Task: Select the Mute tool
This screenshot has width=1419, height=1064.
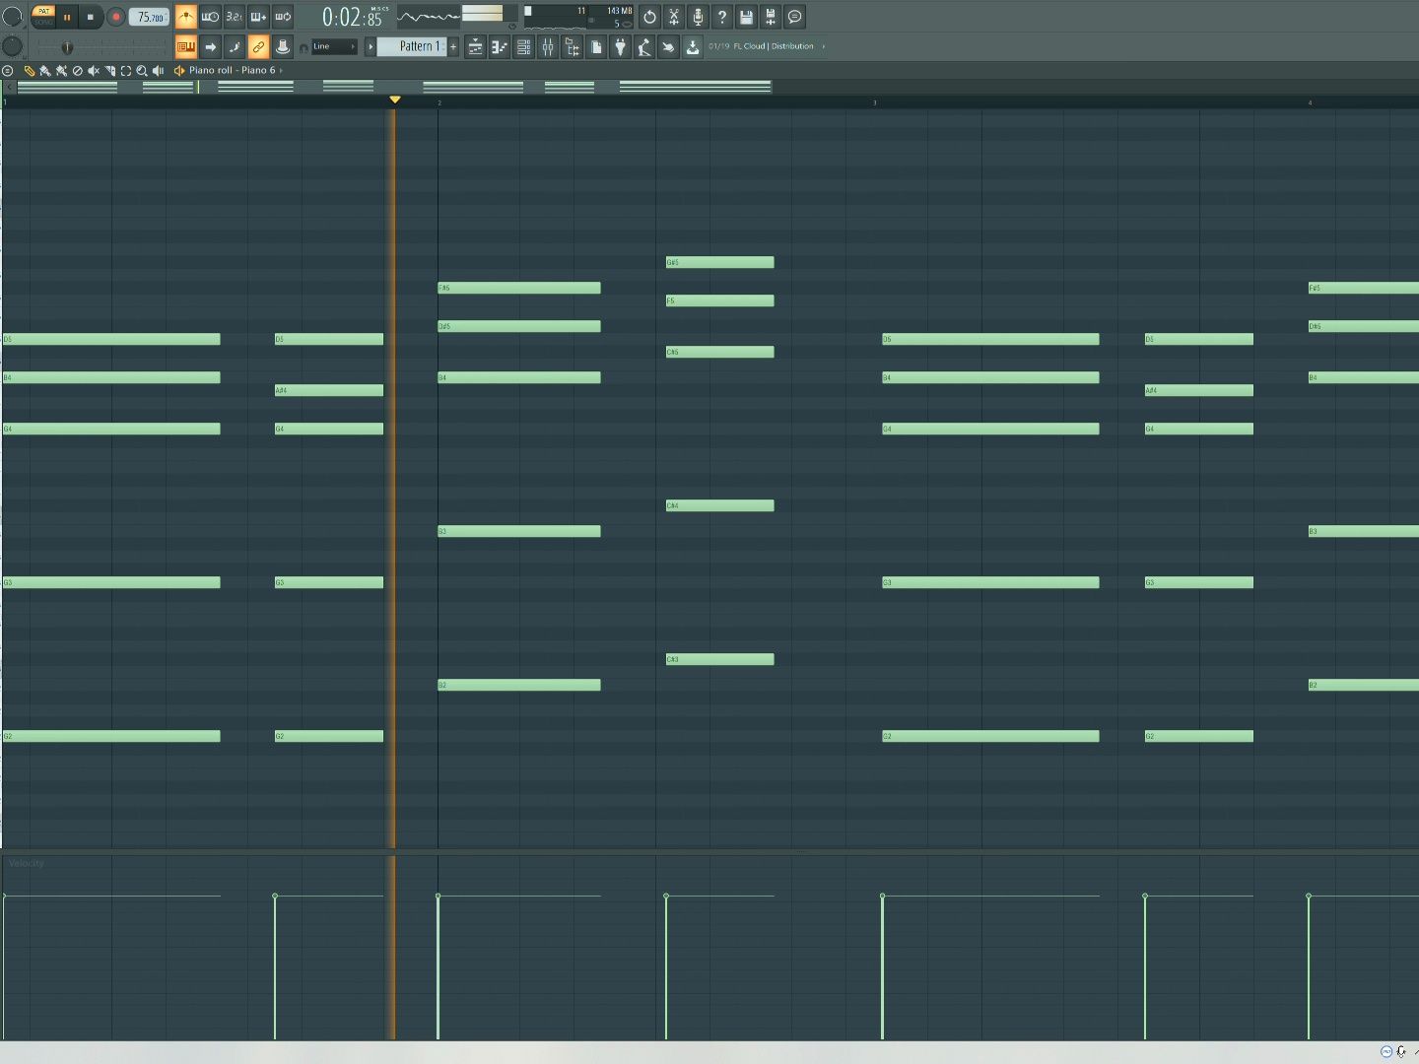Action: (x=94, y=71)
